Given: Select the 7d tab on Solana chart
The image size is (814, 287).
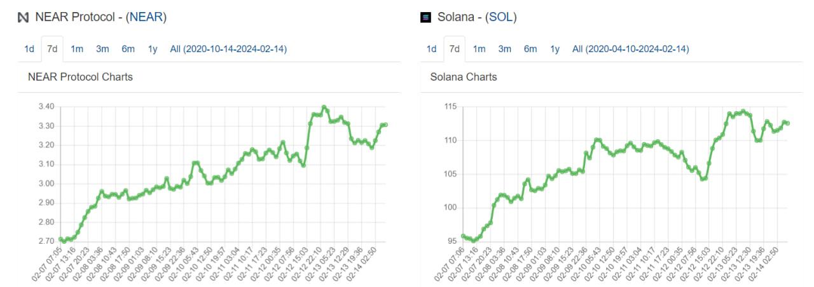Looking at the screenshot, I should click(454, 49).
